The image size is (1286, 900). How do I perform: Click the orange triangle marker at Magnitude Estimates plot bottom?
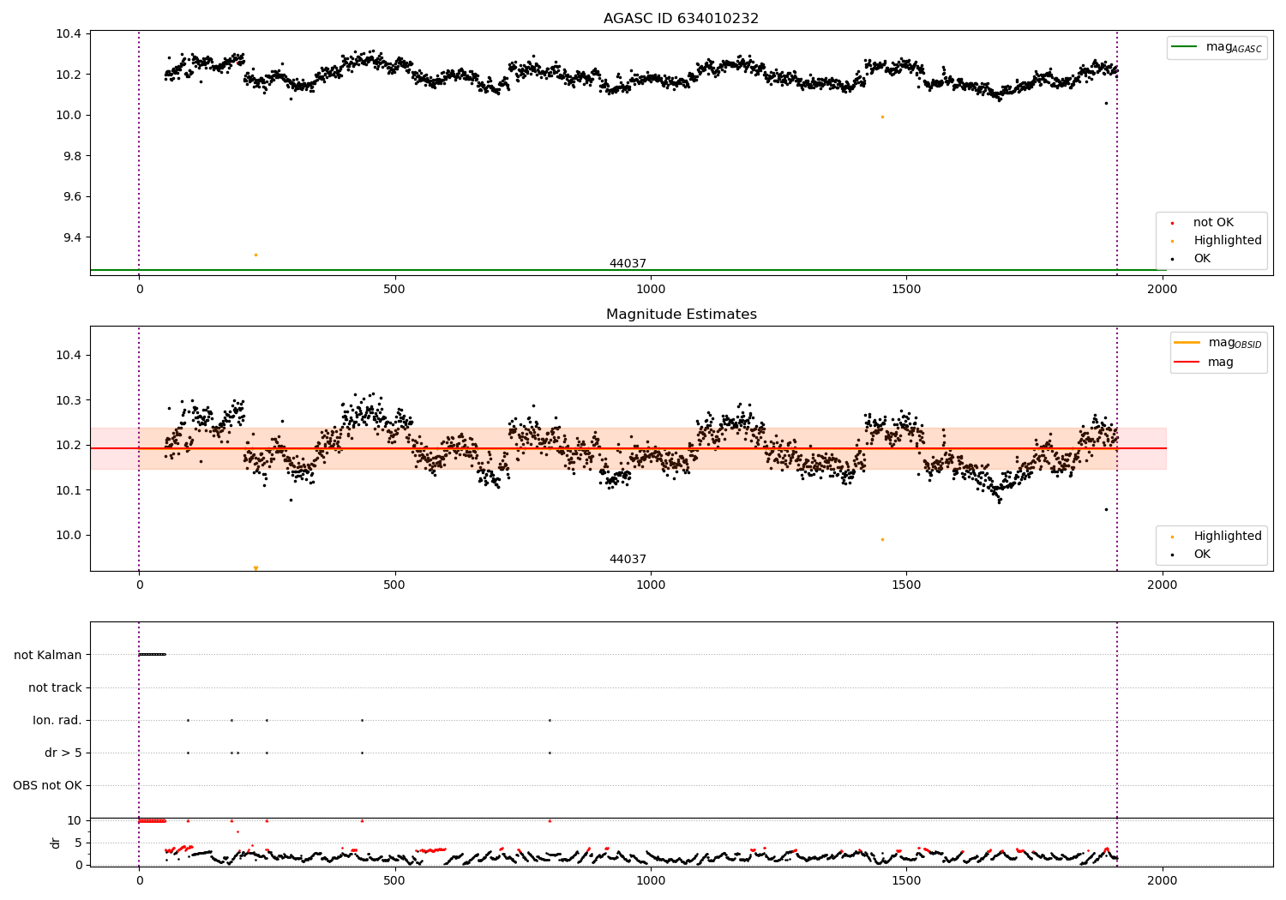click(x=255, y=567)
